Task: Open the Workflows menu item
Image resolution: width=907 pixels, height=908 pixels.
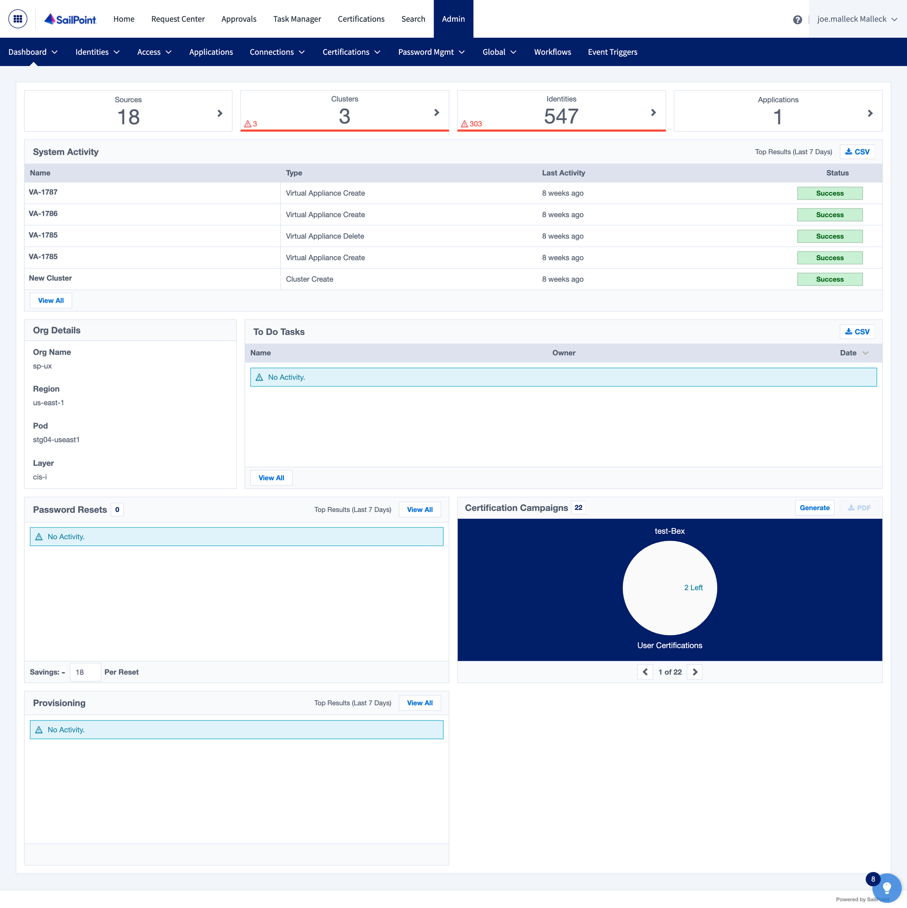Action: [x=553, y=52]
